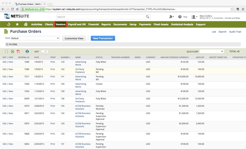Open the Quick Sort dropdown
The height and width of the screenshot is (149, 246).
212,51
